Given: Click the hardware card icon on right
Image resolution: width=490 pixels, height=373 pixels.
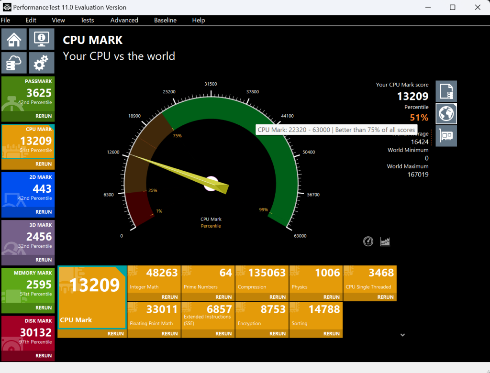Looking at the screenshot, I should coord(446,136).
